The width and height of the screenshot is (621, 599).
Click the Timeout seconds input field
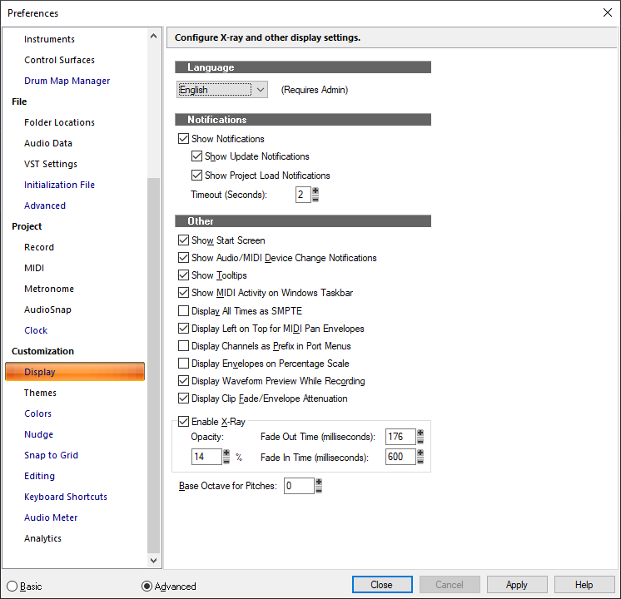point(303,195)
